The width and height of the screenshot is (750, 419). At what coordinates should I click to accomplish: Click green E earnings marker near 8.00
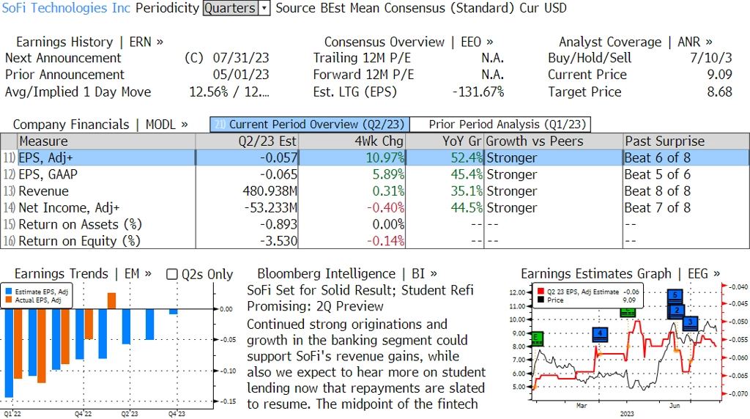(537, 338)
